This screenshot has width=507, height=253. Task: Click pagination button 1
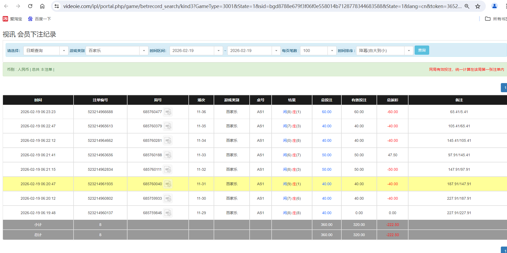click(x=504, y=87)
